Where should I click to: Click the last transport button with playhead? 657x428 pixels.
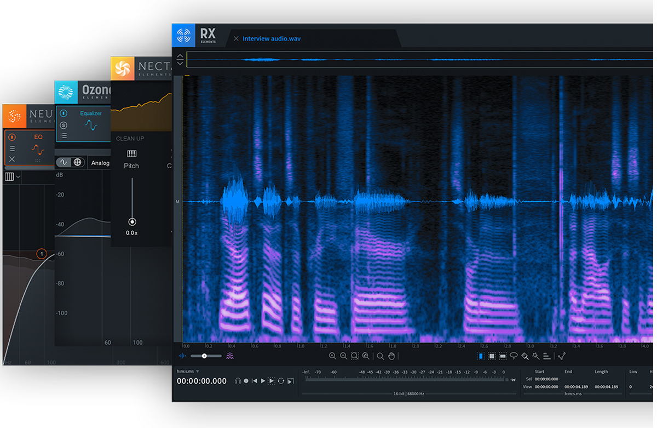click(x=290, y=381)
